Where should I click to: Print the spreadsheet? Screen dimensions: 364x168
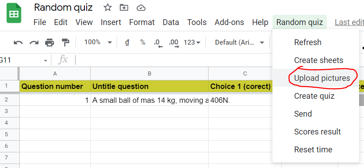pos(50,42)
